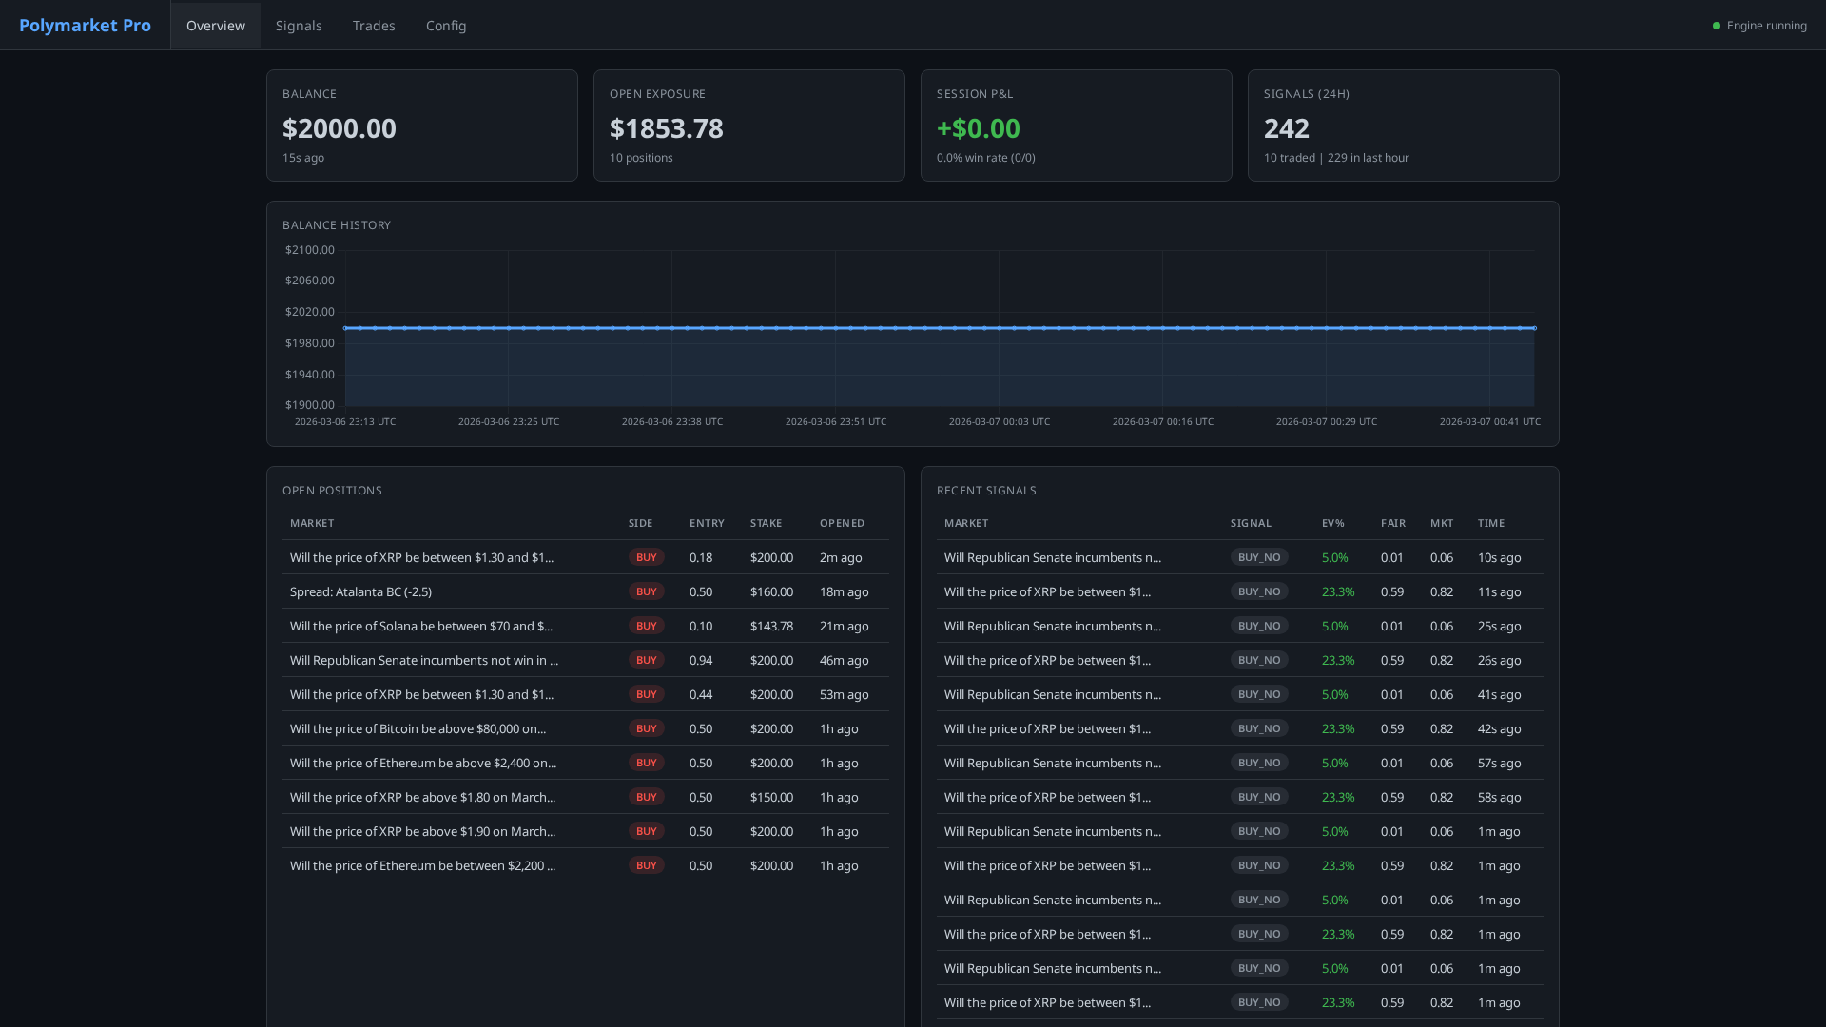Click the 23.3% EV value on the second signal
The height and width of the screenshot is (1027, 1826).
tap(1337, 591)
